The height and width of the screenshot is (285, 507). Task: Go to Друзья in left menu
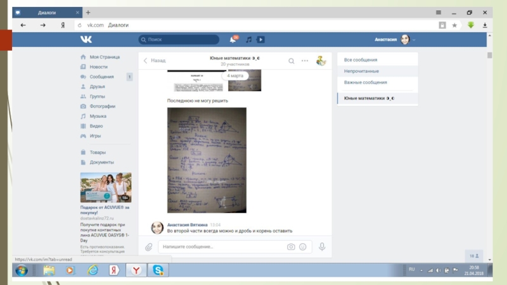(x=97, y=87)
